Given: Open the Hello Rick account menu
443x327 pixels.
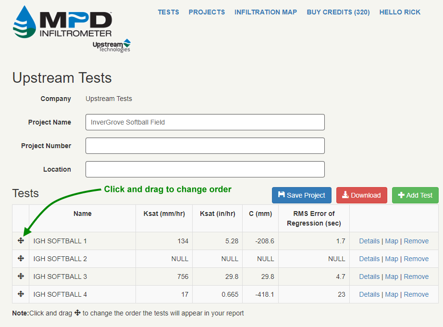Looking at the screenshot, I should click(x=400, y=12).
